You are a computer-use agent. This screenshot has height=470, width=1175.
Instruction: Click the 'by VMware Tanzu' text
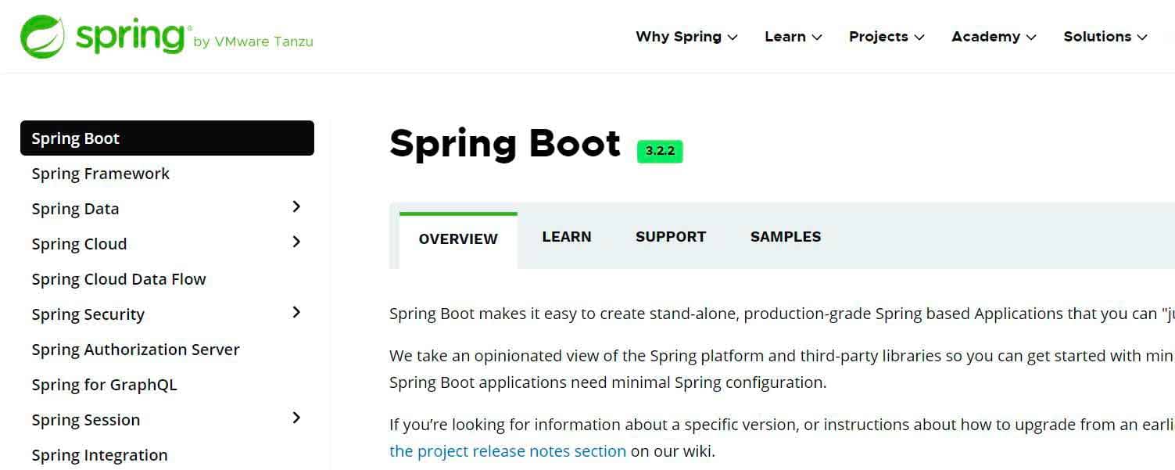[x=253, y=42]
